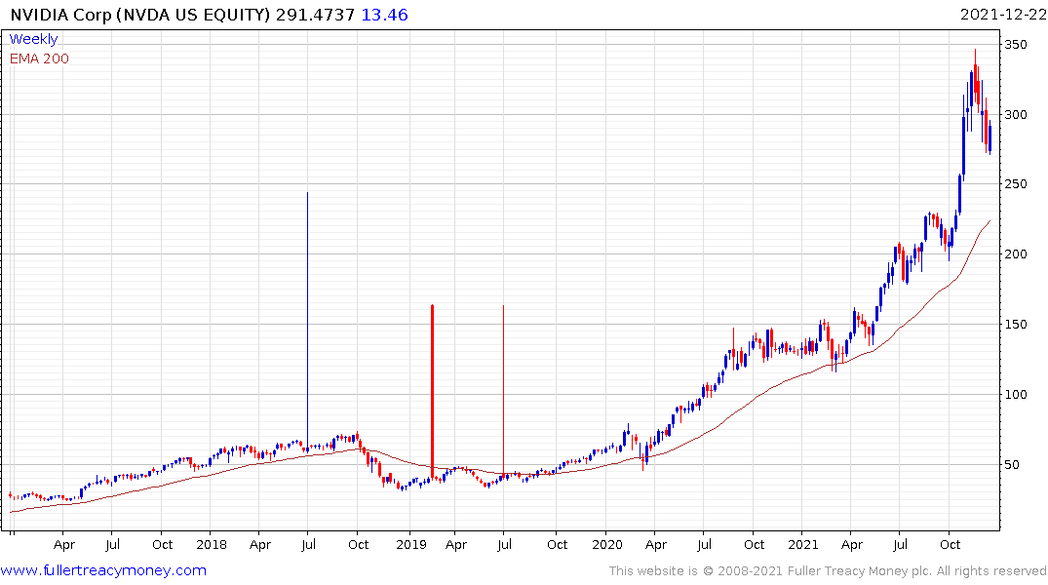Viewport: 1048px width, 585px height.
Task: Click the 2020 year label on time axis
Action: (x=607, y=544)
